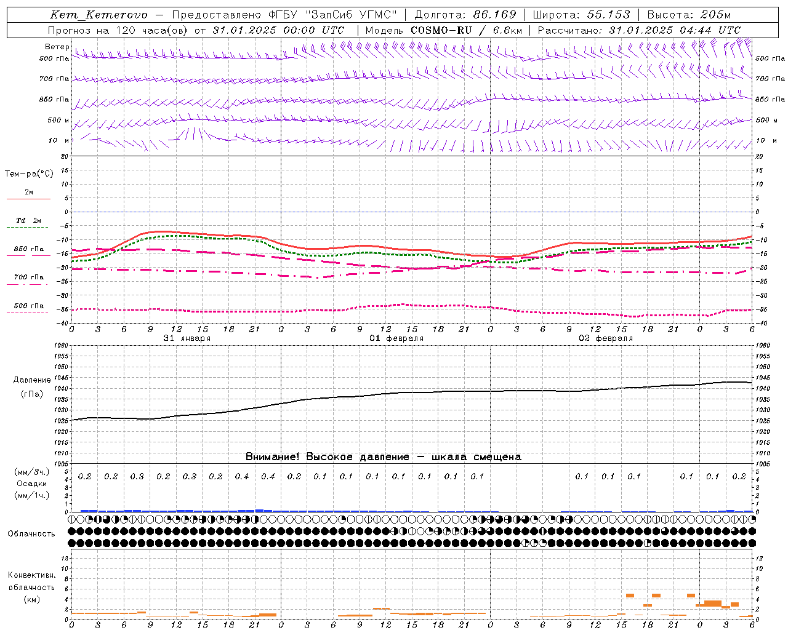788x630 pixels.
Task: Click the Kem_Kemerovo station name in header
Action: pyautogui.click(x=98, y=15)
